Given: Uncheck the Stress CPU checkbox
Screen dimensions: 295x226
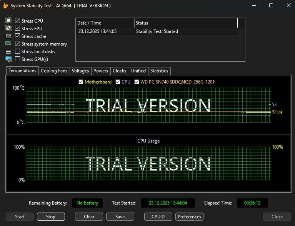Looking at the screenshot, I should click(17, 21).
